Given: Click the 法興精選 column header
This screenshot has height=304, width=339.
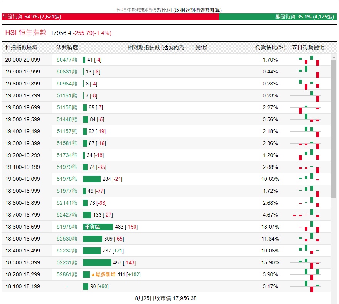Looking at the screenshot, I should (x=67, y=47).
